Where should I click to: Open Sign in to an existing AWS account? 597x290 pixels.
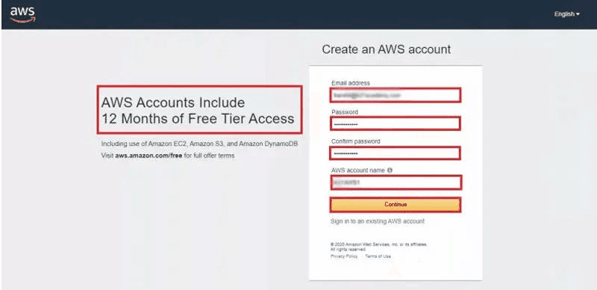coord(378,221)
